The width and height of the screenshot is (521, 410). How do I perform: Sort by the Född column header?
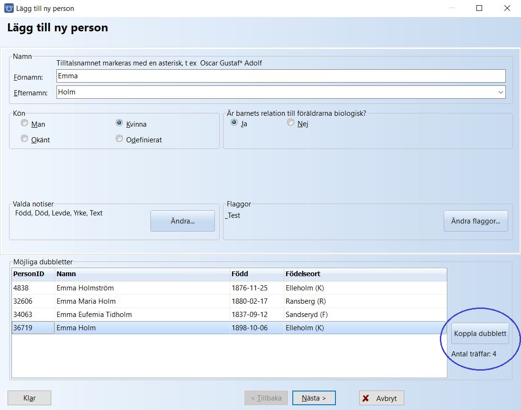click(x=257, y=274)
